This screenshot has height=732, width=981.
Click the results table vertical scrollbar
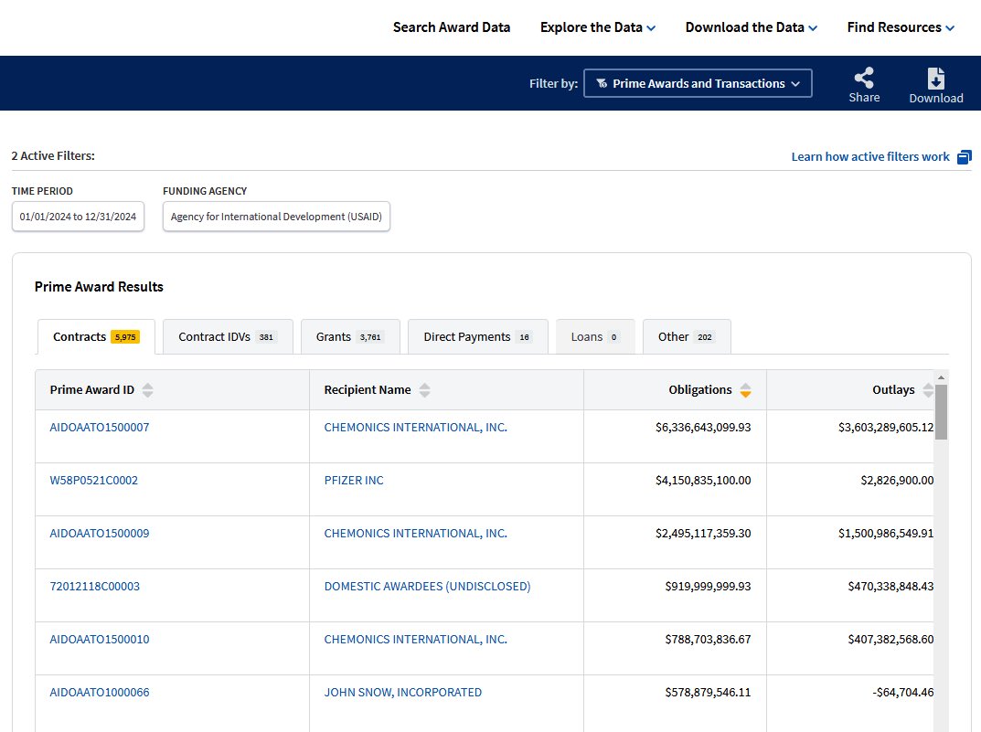[941, 411]
